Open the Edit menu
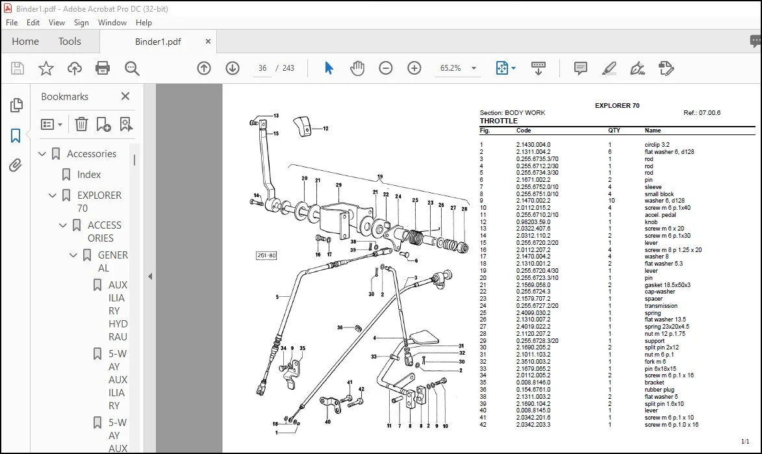This screenshot has width=762, height=454. 33,22
